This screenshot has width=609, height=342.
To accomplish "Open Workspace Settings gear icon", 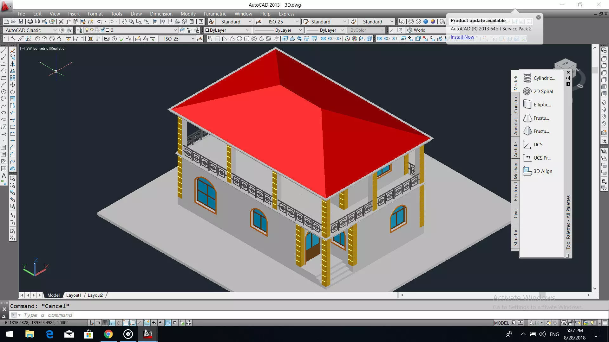I will click(x=62, y=30).
